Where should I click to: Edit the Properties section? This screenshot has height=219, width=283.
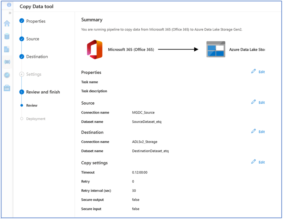click(x=261, y=72)
